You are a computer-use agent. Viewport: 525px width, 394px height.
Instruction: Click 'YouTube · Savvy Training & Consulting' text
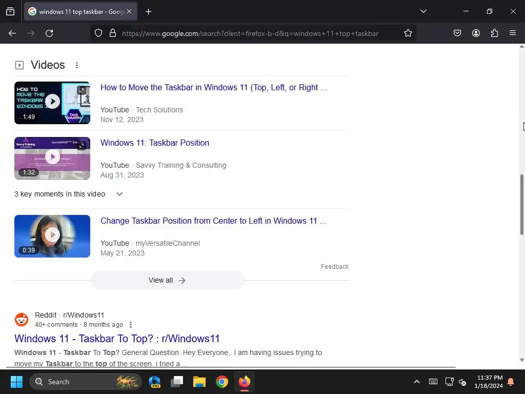click(x=164, y=165)
